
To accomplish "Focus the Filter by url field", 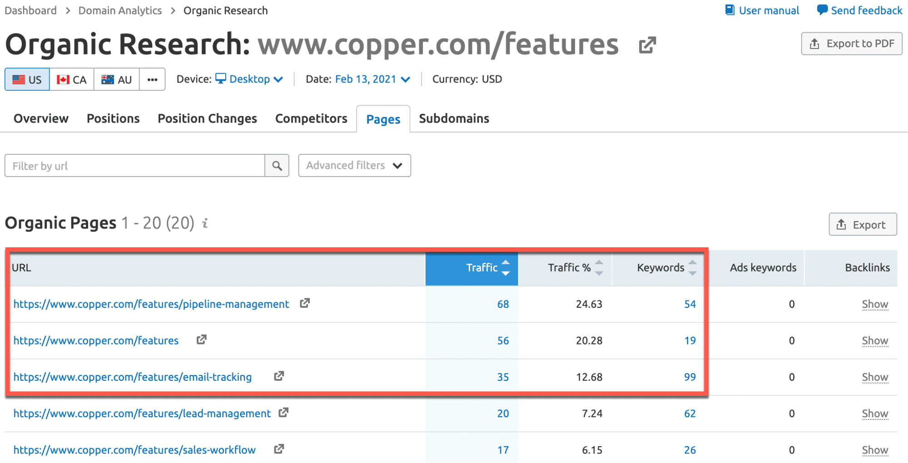I will pyautogui.click(x=134, y=166).
